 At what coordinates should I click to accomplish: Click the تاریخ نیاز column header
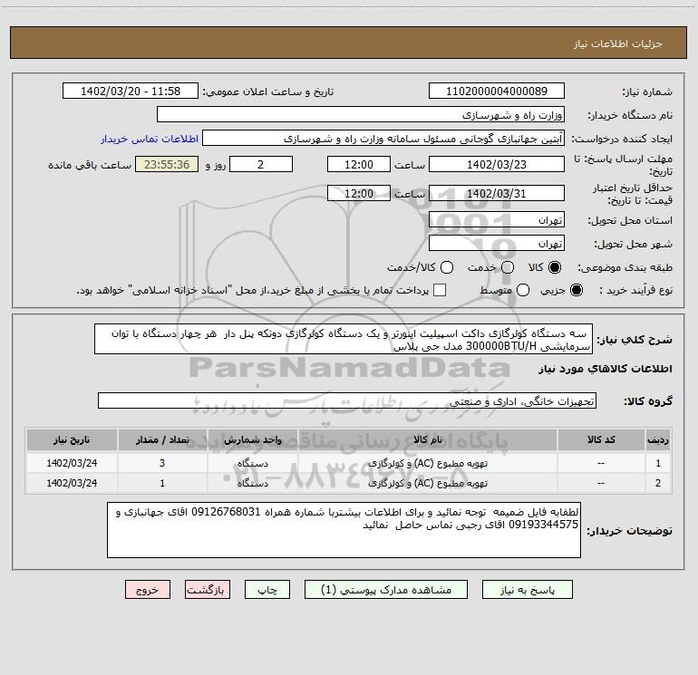(x=72, y=439)
